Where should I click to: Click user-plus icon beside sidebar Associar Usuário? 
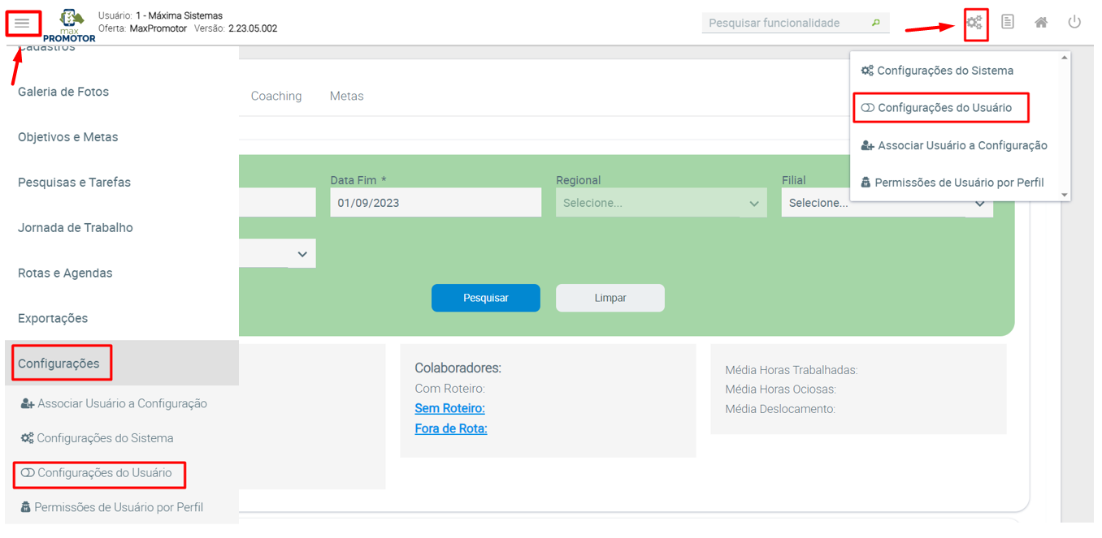tap(27, 403)
